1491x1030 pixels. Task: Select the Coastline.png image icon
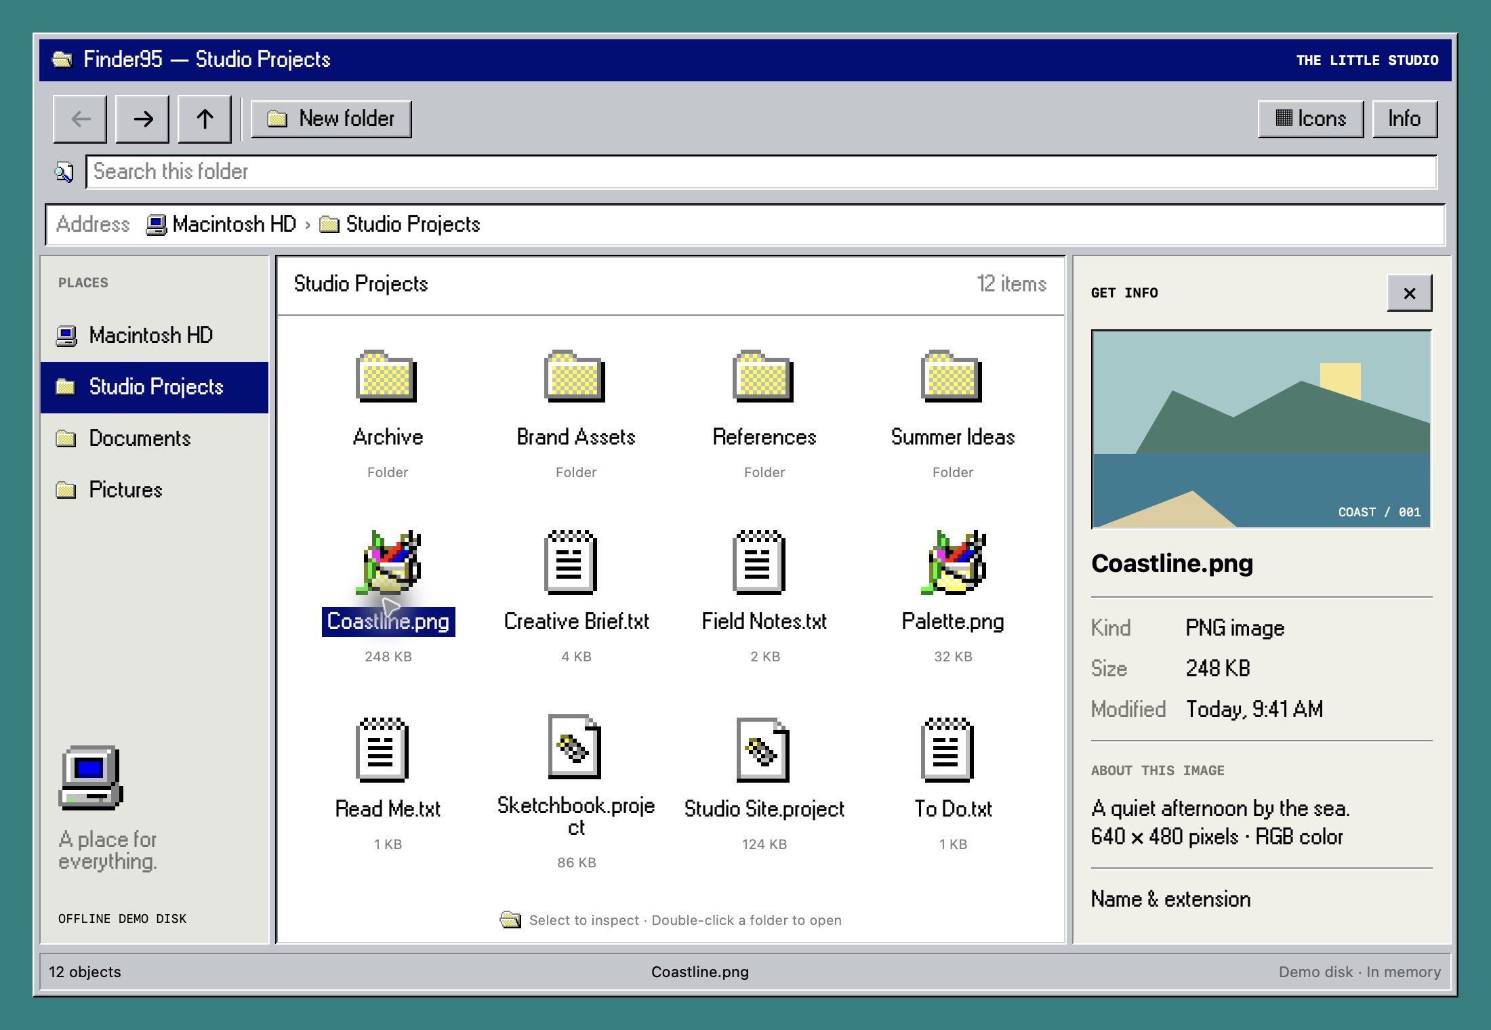point(389,562)
